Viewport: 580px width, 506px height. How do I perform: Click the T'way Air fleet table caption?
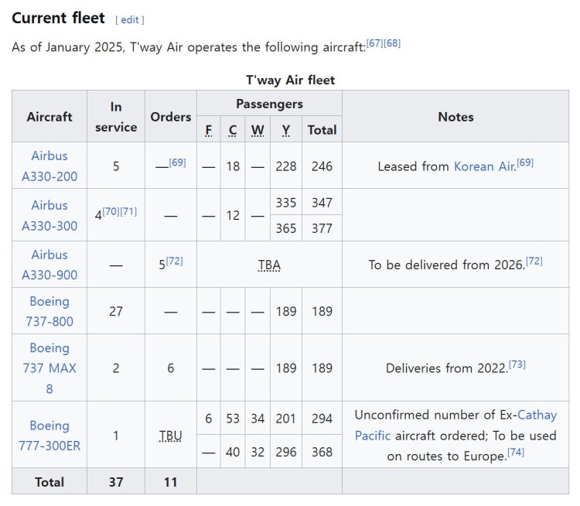(290, 80)
